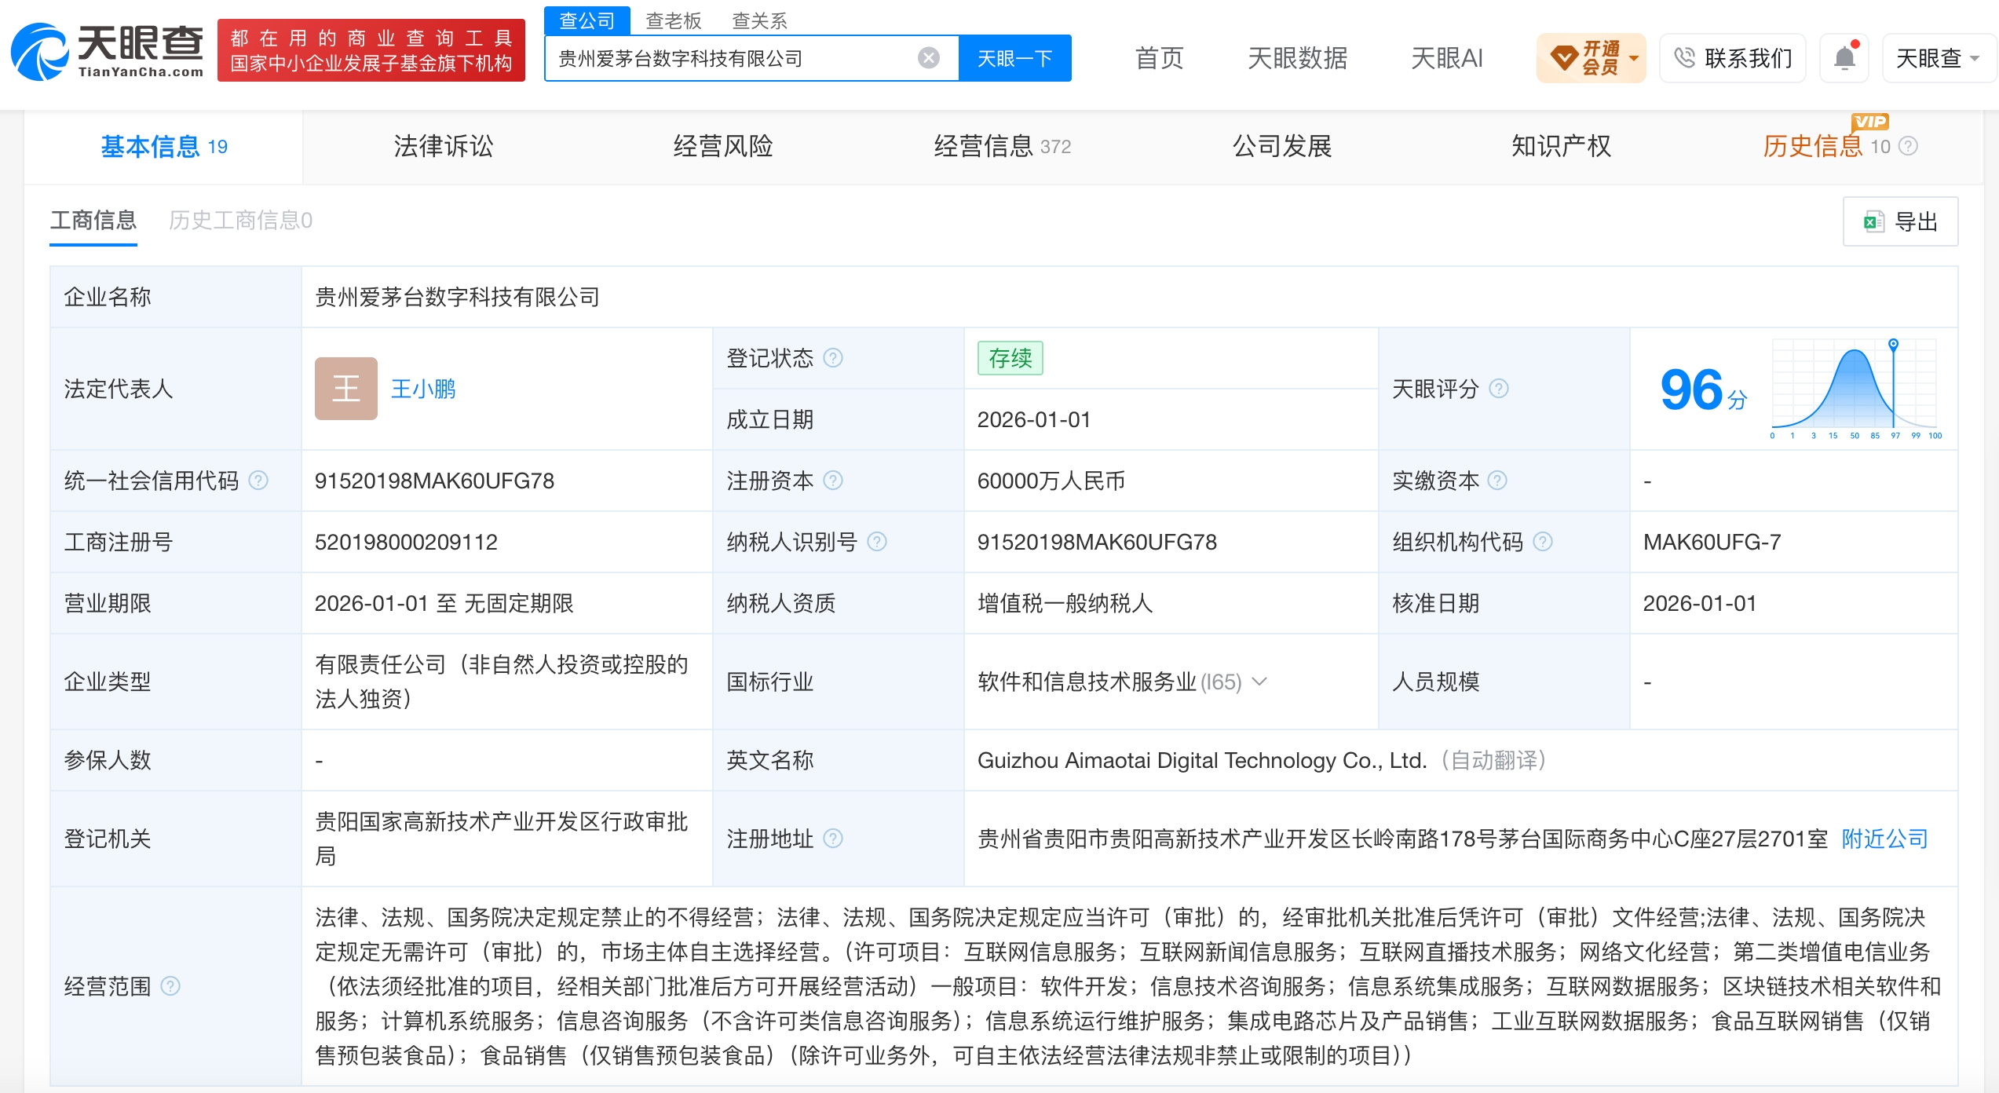Go to 首页 in navigation
1999x1093 pixels.
(1160, 58)
